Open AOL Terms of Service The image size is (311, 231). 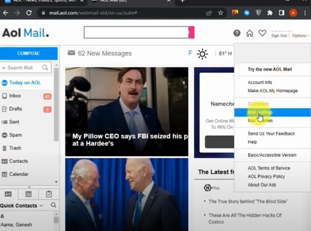269,168
